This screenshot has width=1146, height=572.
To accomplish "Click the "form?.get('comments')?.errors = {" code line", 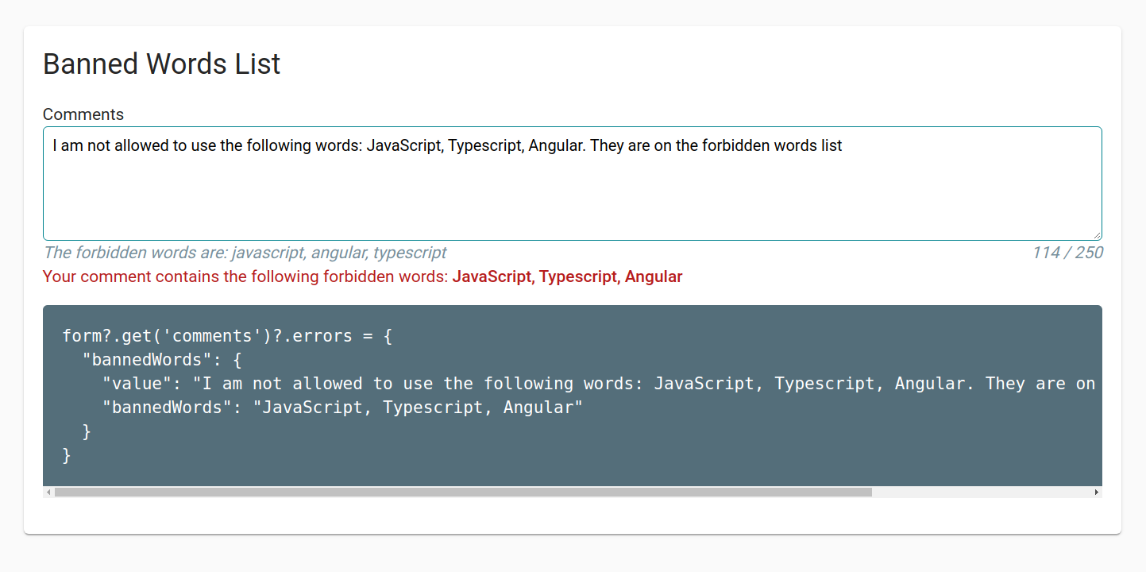I will click(x=227, y=336).
